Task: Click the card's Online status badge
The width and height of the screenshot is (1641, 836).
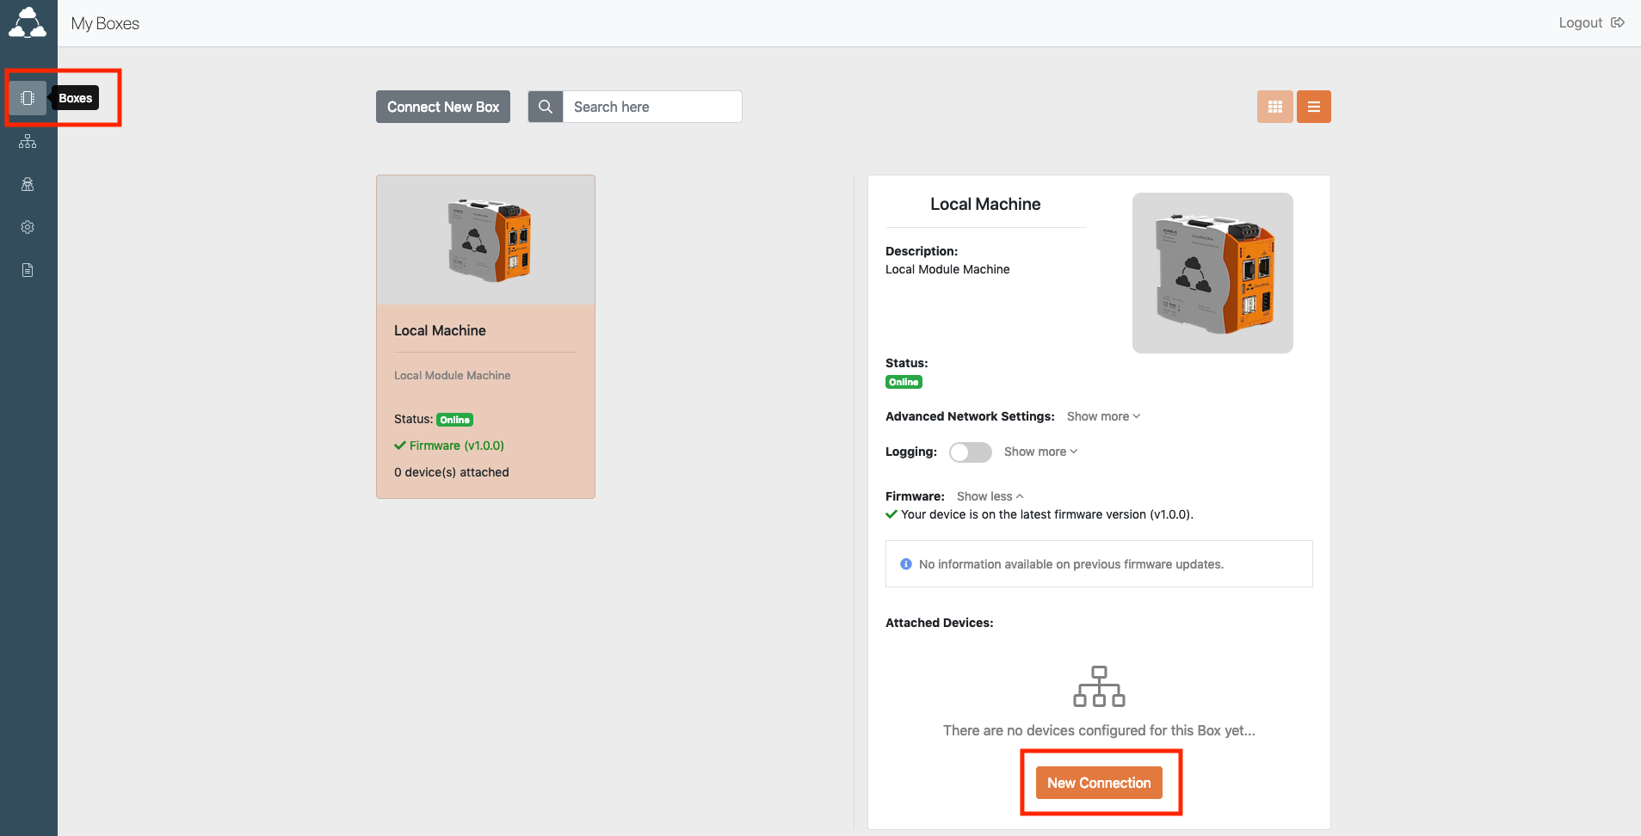Action: coord(454,420)
